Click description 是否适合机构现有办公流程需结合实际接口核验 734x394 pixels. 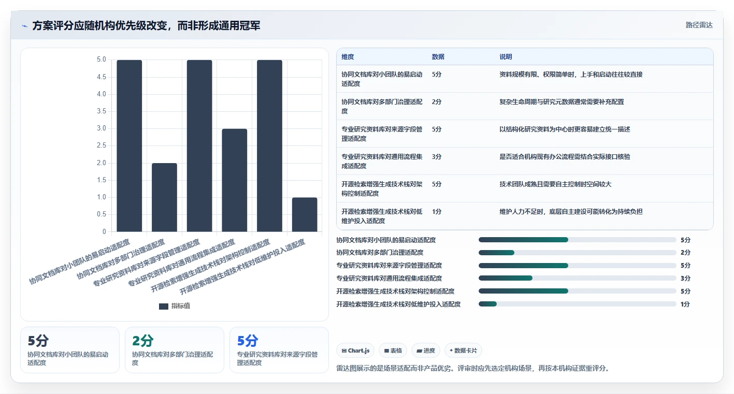[x=565, y=157]
